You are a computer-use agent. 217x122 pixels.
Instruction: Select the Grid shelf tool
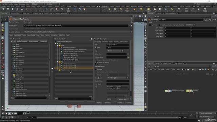point(22,10)
